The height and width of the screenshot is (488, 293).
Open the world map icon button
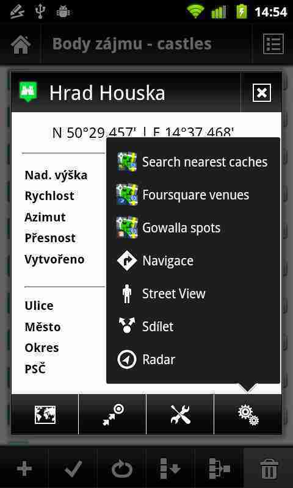[x=45, y=415]
